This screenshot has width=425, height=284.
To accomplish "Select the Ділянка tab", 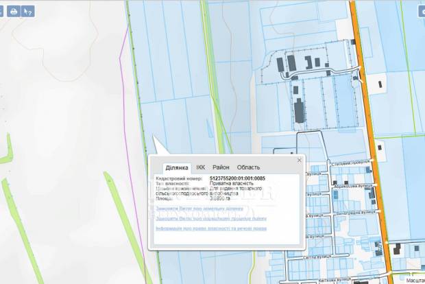I will point(175,167).
